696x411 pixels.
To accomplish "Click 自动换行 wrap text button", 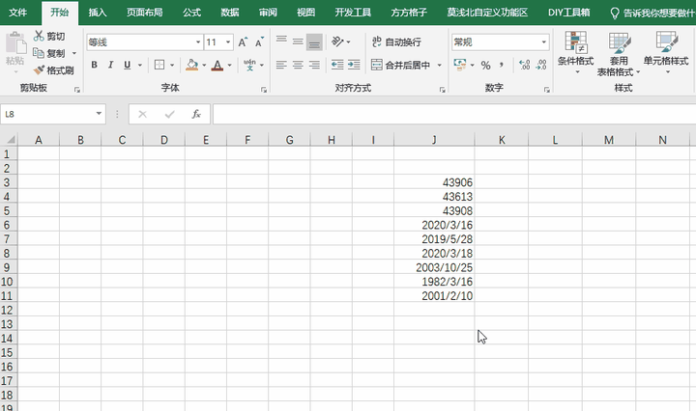I will point(397,42).
